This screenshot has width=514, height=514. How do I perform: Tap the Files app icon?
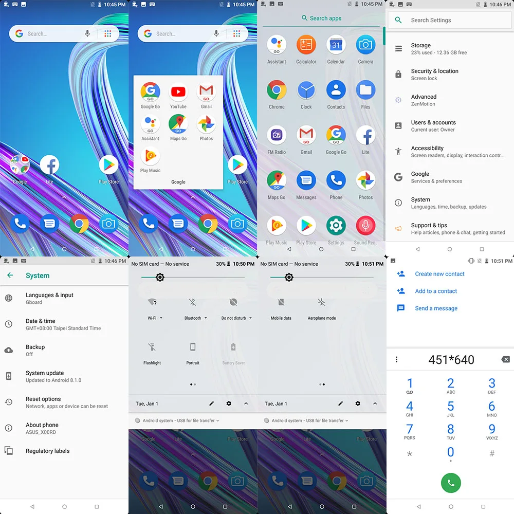click(x=365, y=90)
